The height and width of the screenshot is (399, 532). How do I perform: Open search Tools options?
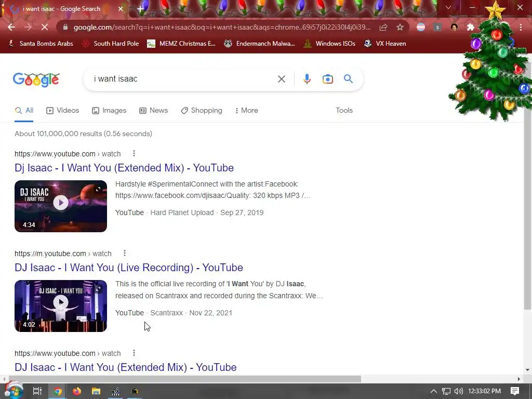[x=344, y=111]
